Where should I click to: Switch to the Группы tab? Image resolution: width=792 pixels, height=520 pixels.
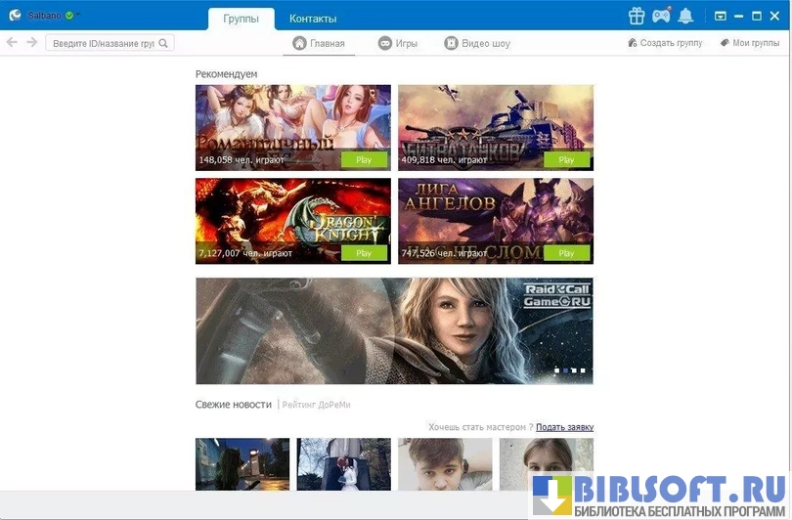click(x=241, y=19)
